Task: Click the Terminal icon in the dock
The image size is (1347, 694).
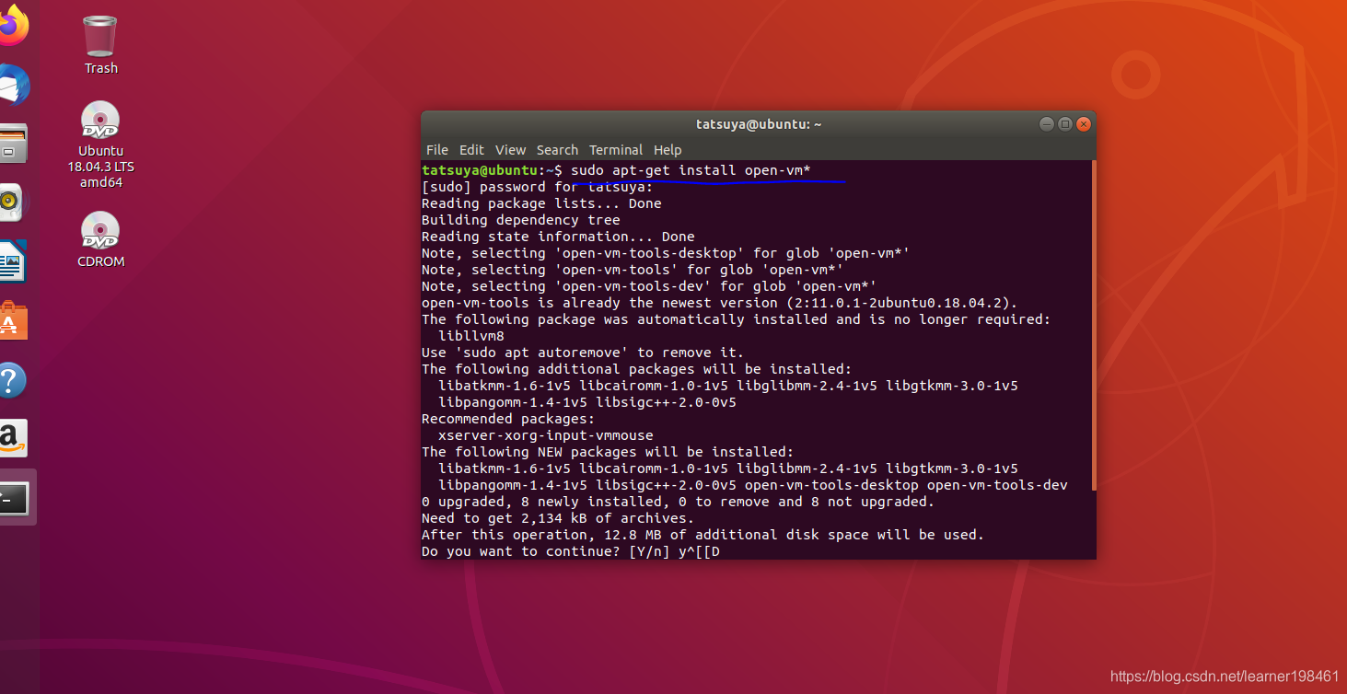Action: point(14,498)
